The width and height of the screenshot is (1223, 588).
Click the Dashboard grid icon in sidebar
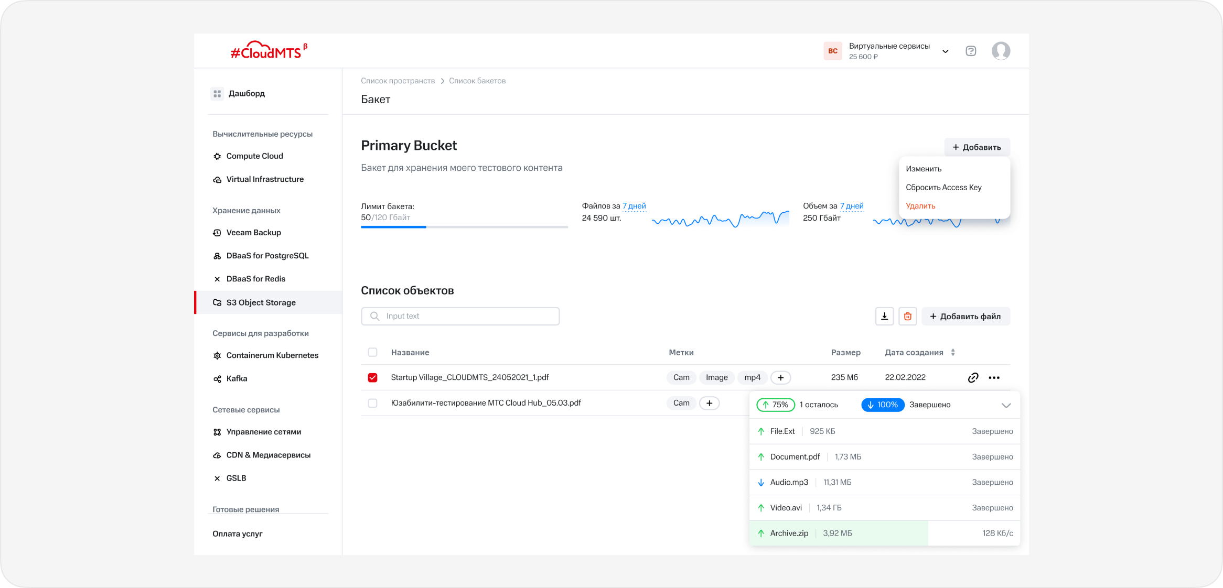pos(217,93)
